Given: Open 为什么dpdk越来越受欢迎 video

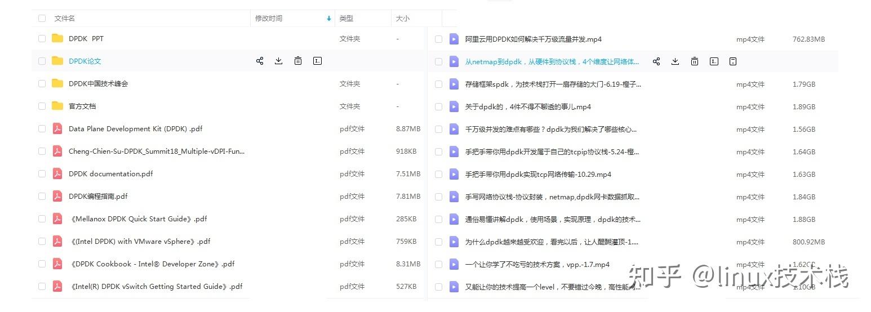Looking at the screenshot, I should coord(552,242).
